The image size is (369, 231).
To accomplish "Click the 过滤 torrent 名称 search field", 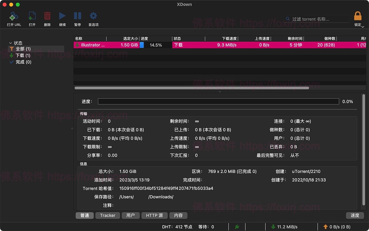I will [317, 19].
